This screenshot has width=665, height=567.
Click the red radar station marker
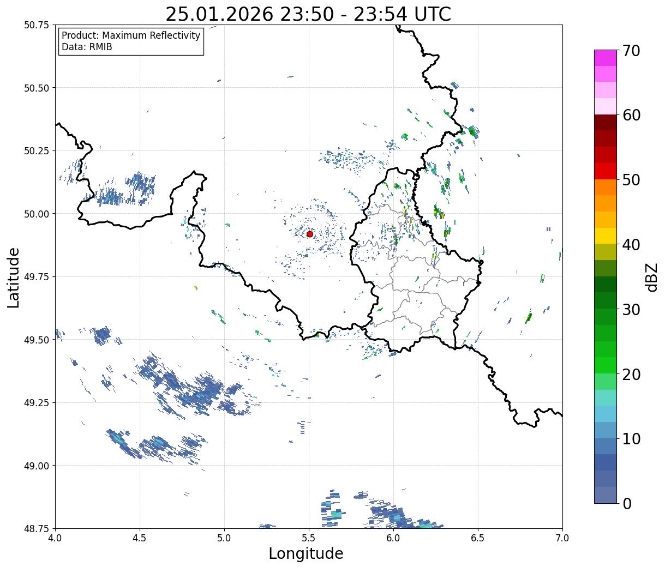(310, 234)
